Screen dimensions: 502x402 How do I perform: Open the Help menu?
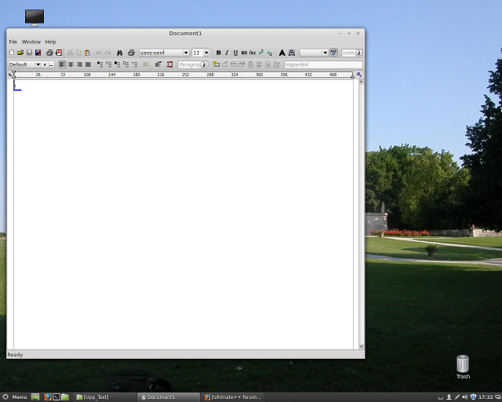coord(50,42)
